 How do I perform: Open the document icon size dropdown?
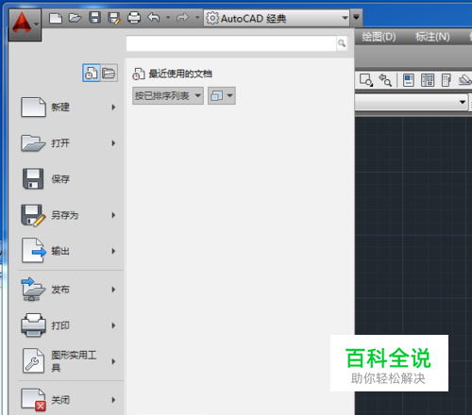pyautogui.click(x=222, y=95)
